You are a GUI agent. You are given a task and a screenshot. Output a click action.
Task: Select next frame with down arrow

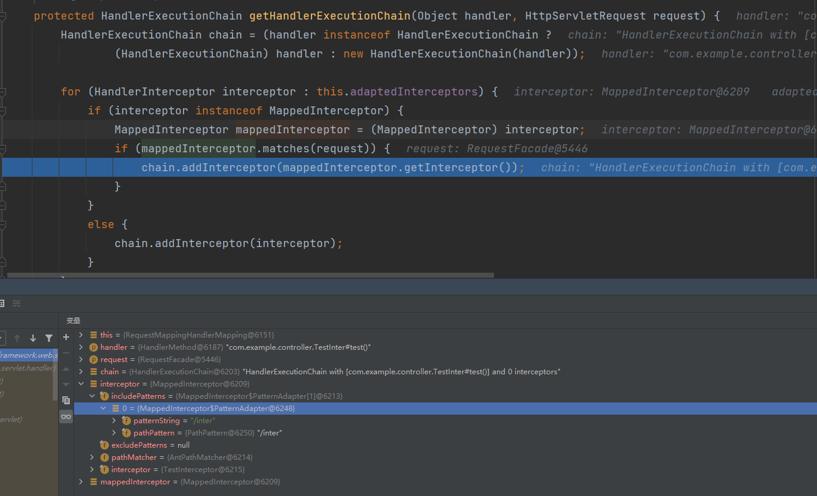pos(33,338)
